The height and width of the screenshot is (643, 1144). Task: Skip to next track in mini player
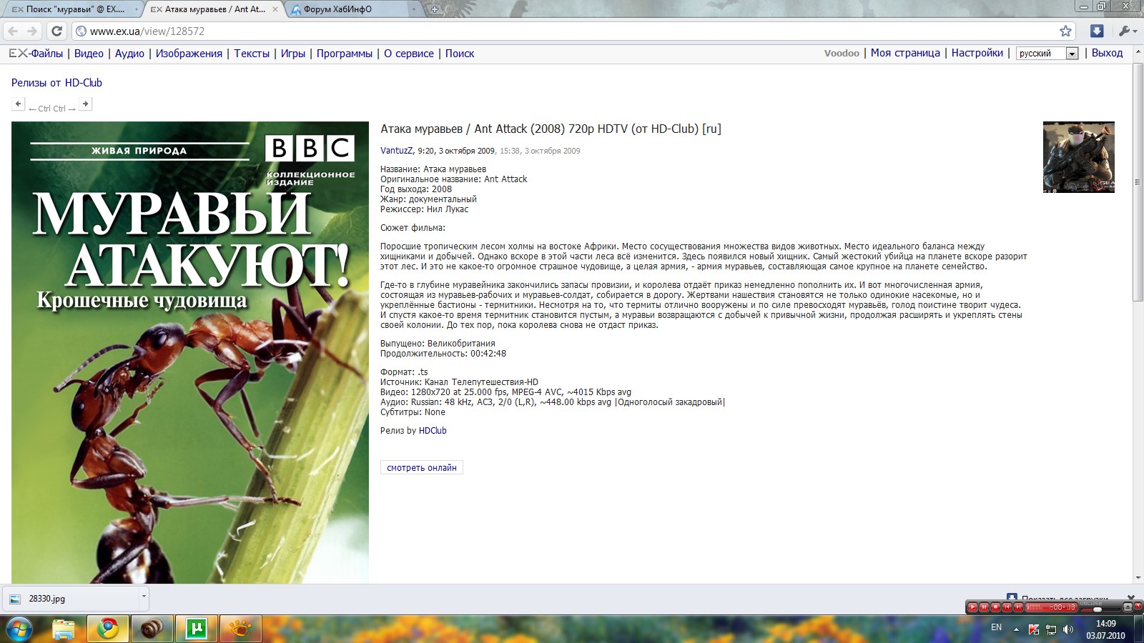click(1018, 607)
